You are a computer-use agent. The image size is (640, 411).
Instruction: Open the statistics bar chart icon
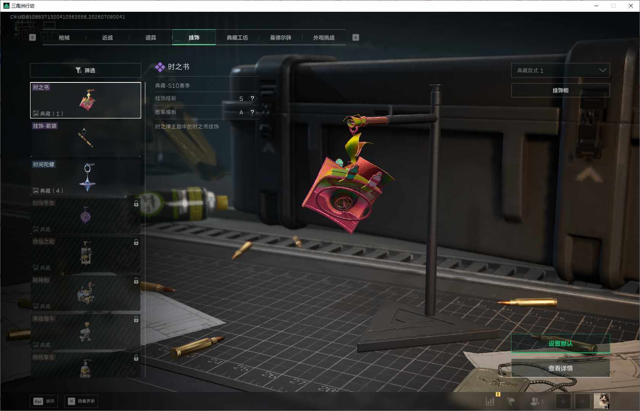point(490,401)
